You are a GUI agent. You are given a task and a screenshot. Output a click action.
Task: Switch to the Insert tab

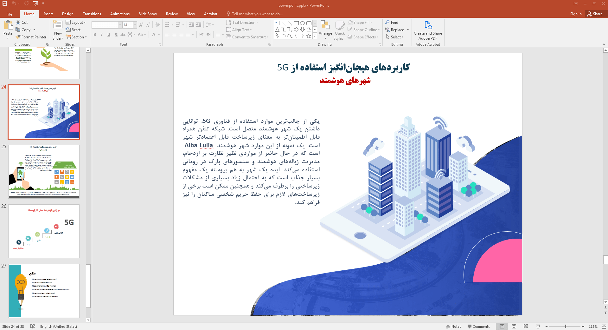(x=48, y=14)
